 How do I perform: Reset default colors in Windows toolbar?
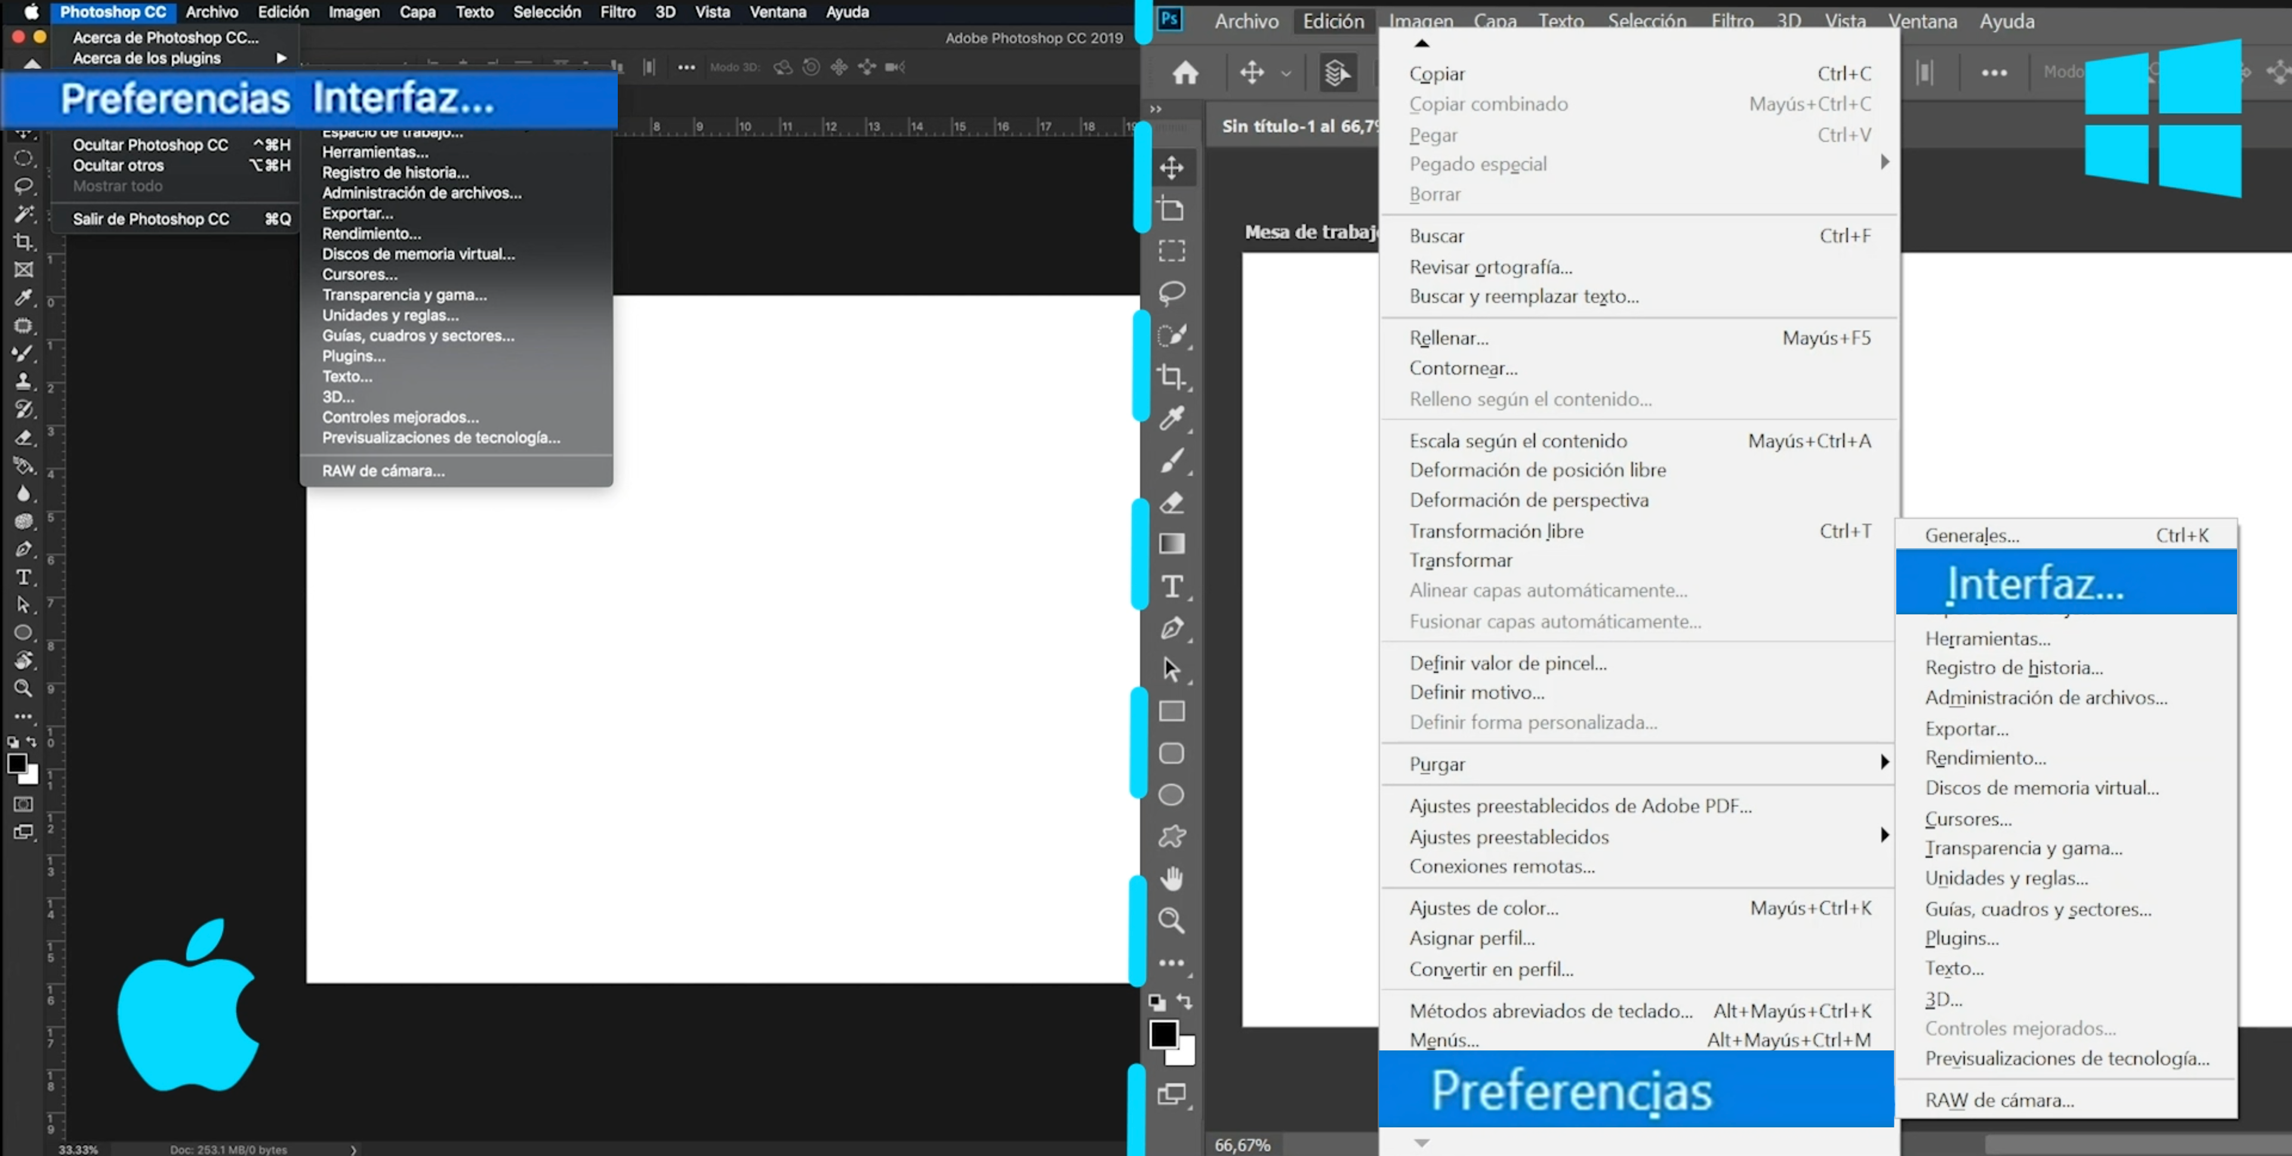[x=1157, y=1002]
